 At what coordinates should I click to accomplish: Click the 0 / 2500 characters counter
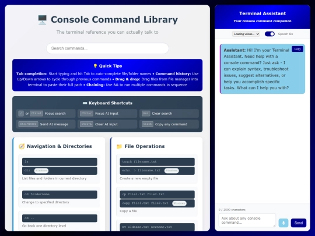tap(232, 210)
